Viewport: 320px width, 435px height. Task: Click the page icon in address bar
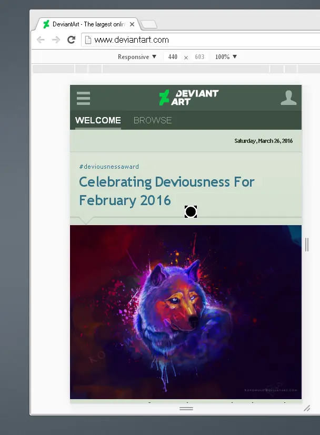[x=88, y=40]
